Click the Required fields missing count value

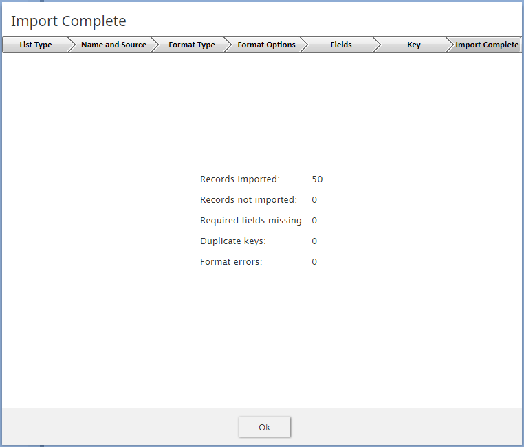coord(314,221)
